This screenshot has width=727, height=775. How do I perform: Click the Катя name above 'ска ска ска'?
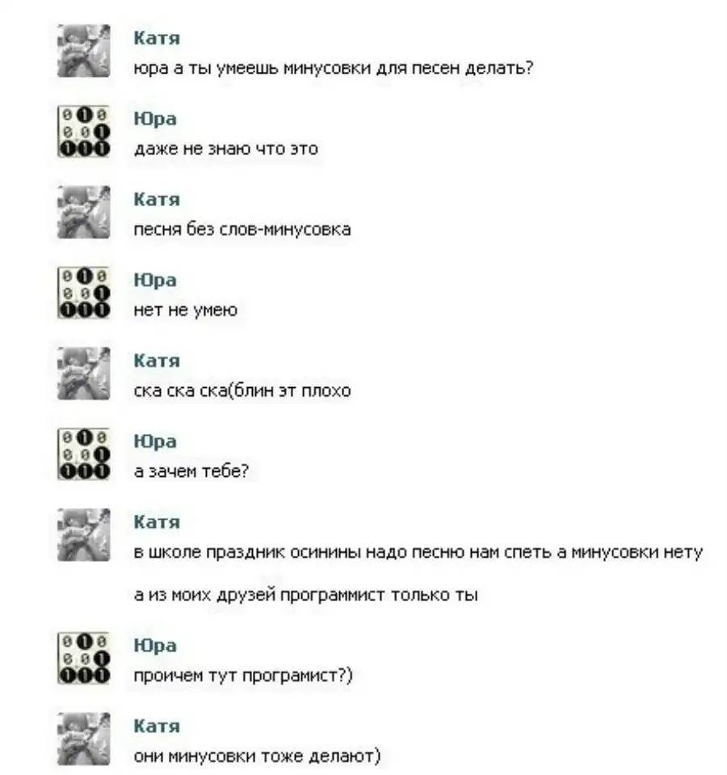click(157, 360)
